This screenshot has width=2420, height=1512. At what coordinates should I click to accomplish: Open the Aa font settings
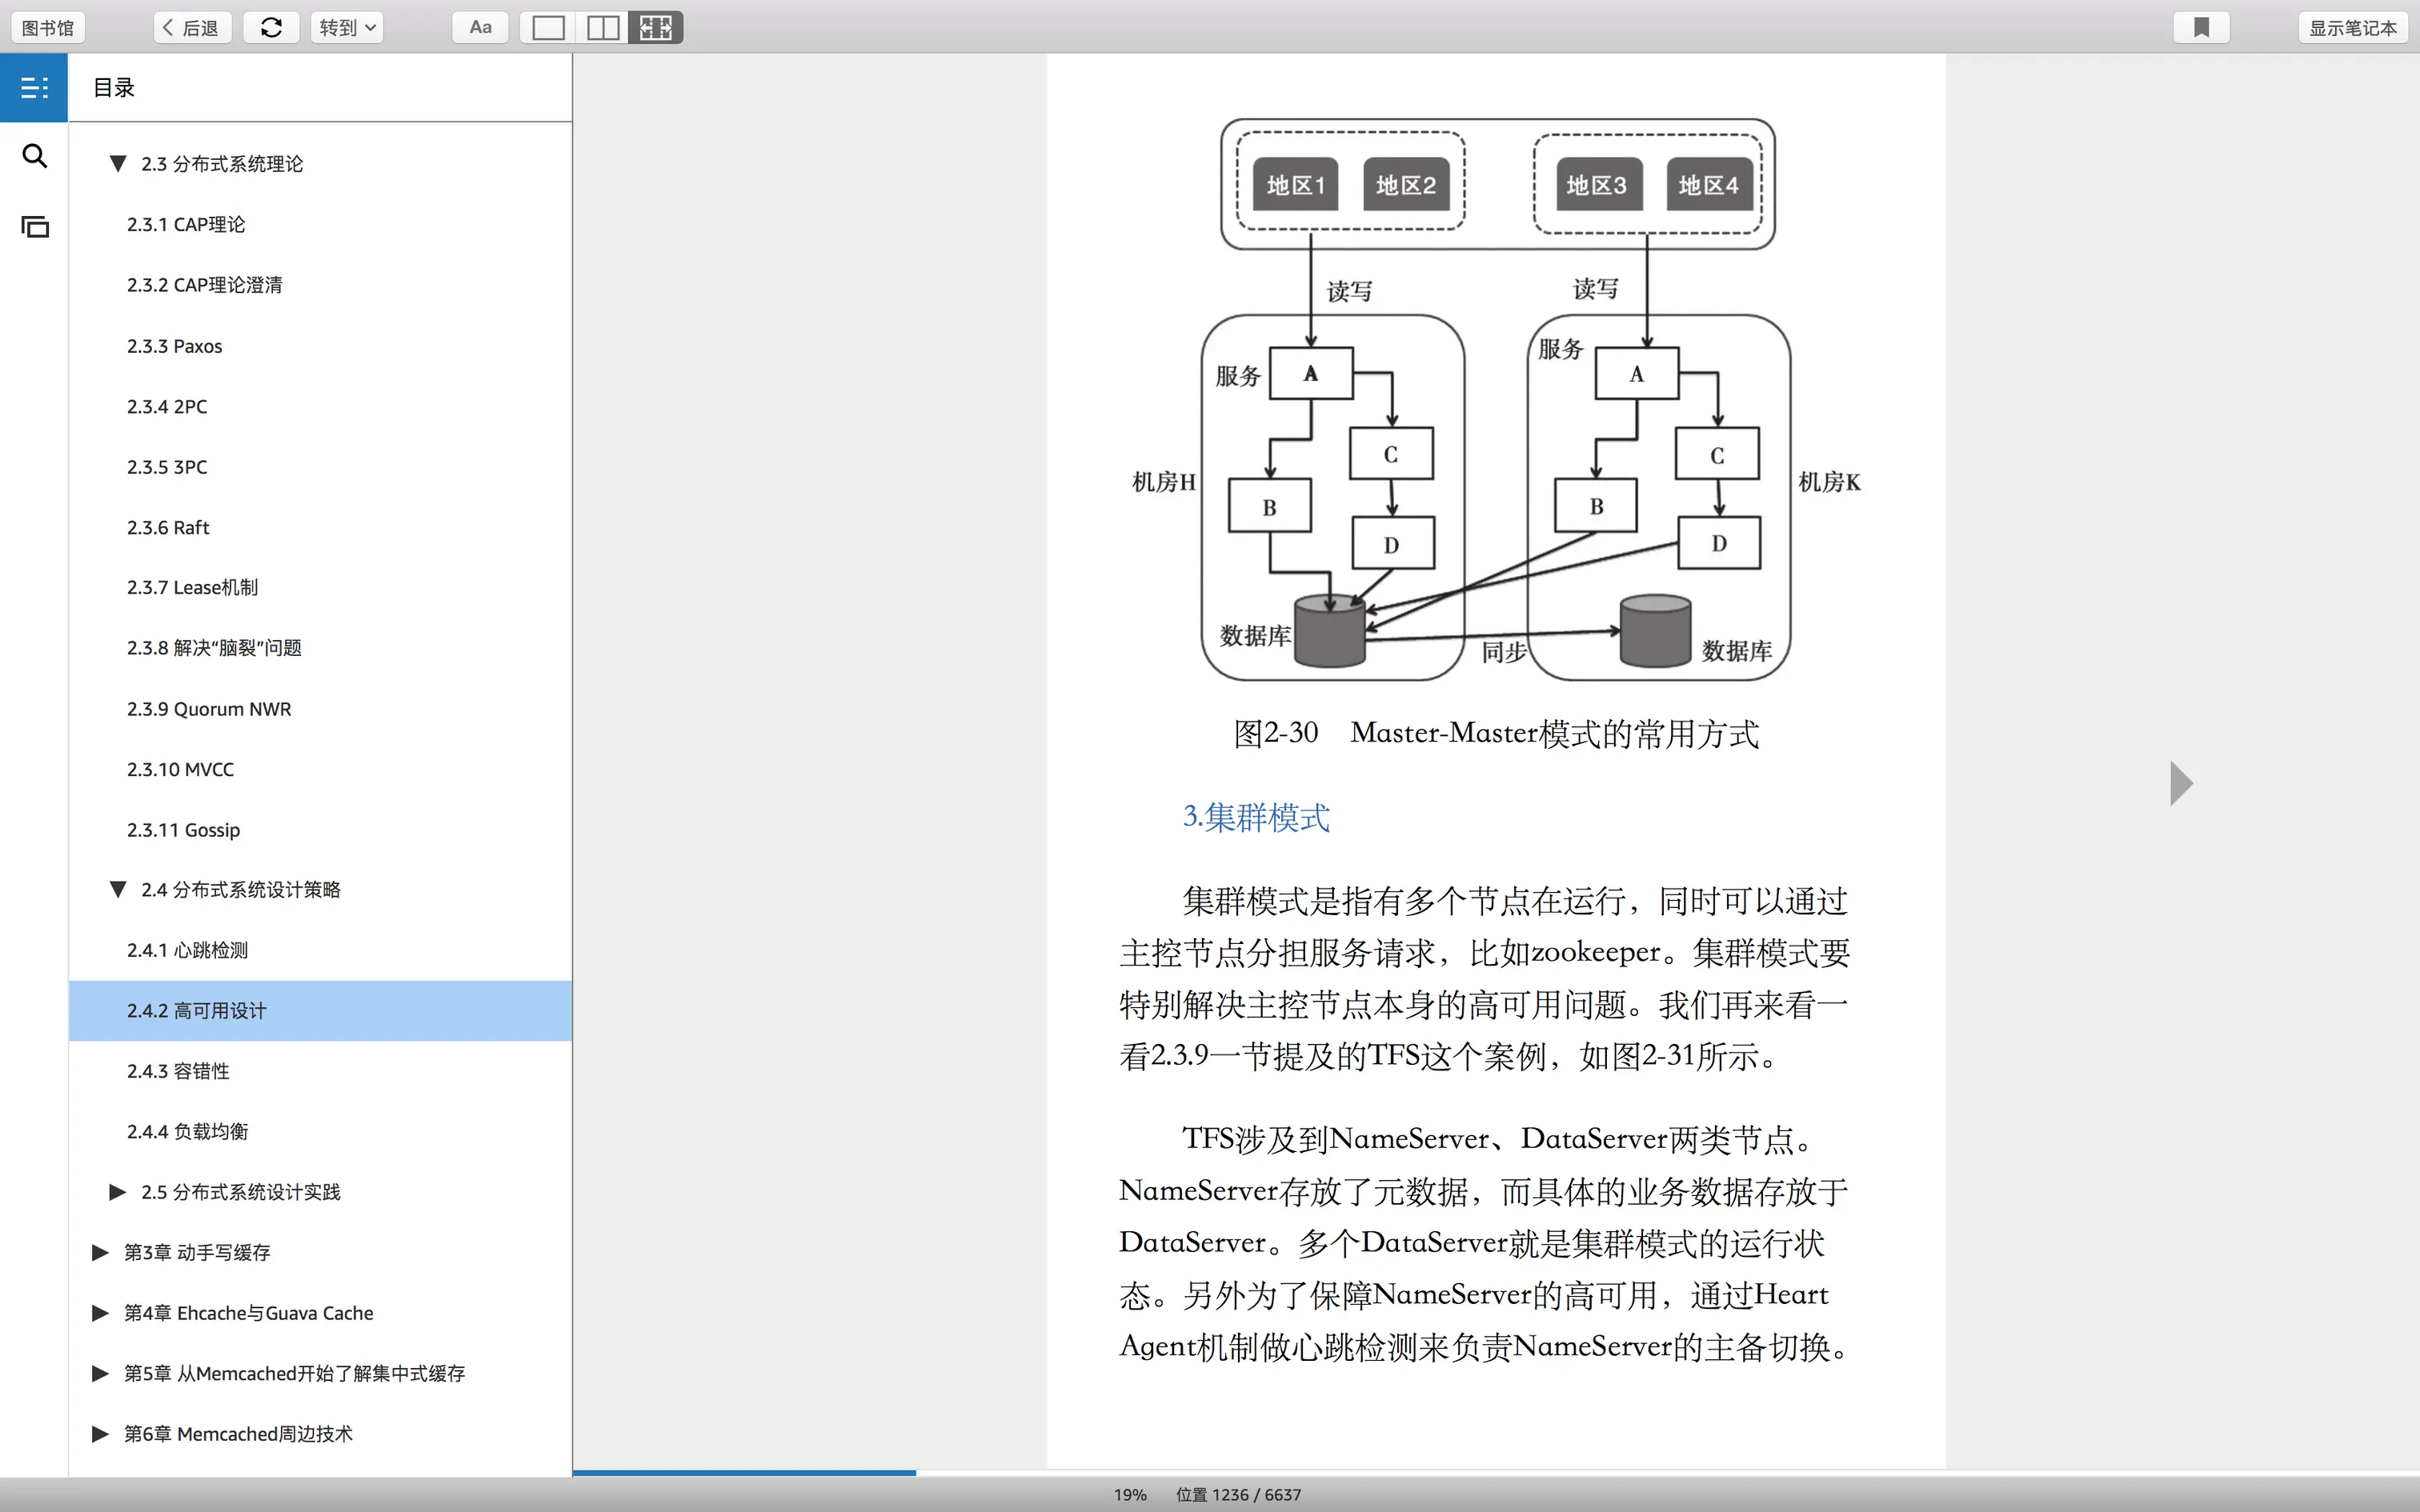(x=480, y=28)
